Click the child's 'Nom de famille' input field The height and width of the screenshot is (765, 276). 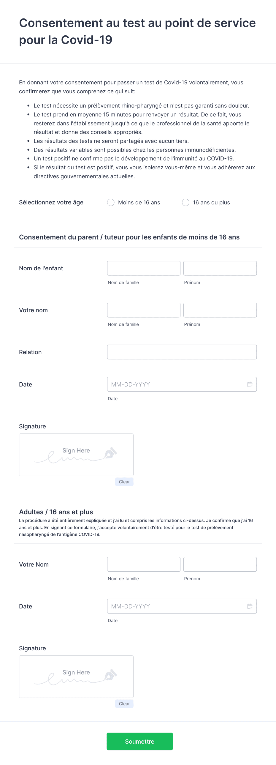[144, 268]
